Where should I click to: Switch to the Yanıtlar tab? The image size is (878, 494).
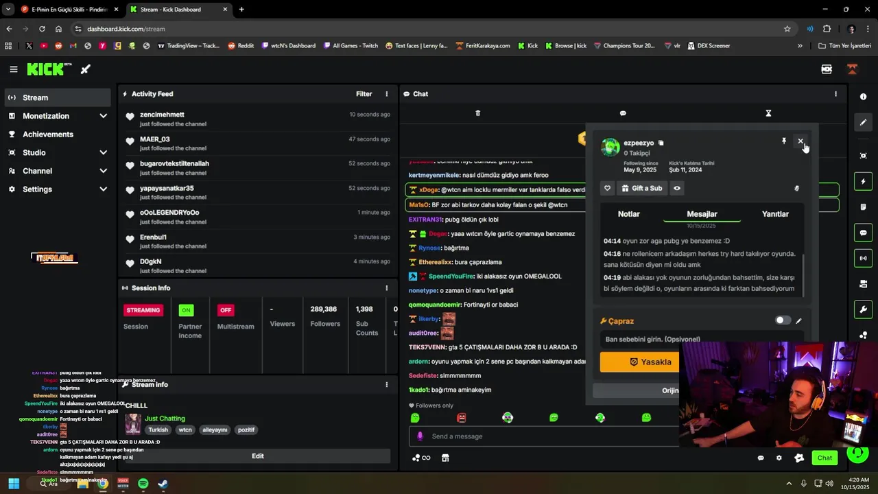[x=775, y=214]
